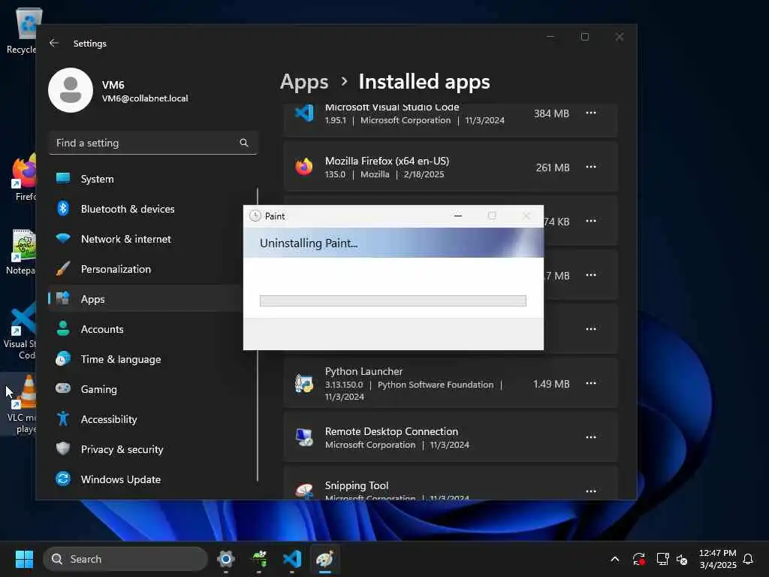Image resolution: width=769 pixels, height=577 pixels.
Task: Open Network & internet settings category
Action: click(153, 239)
